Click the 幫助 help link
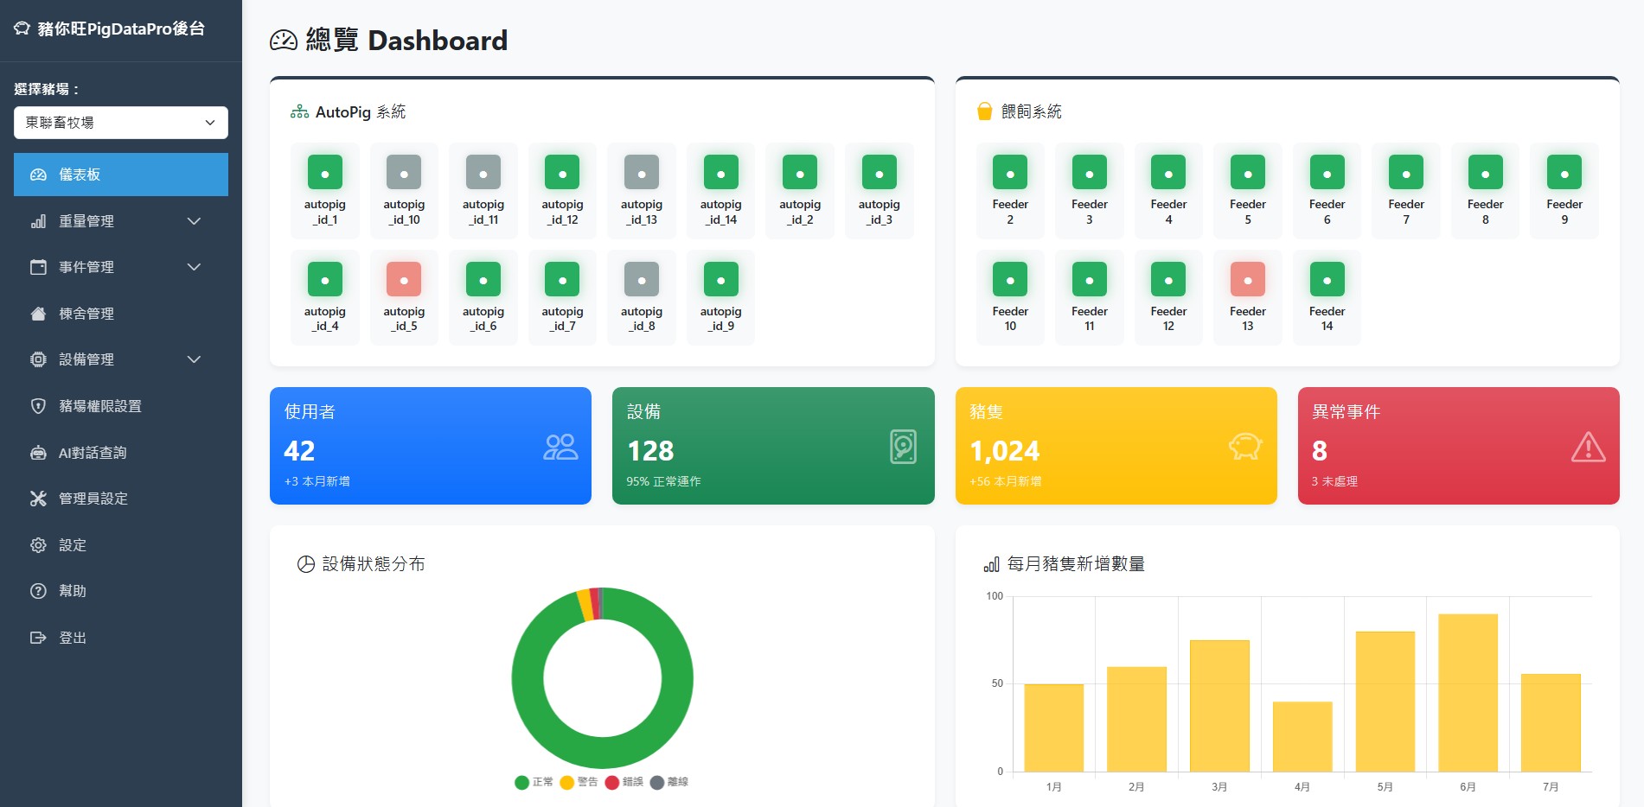The width and height of the screenshot is (1644, 807). coord(121,591)
